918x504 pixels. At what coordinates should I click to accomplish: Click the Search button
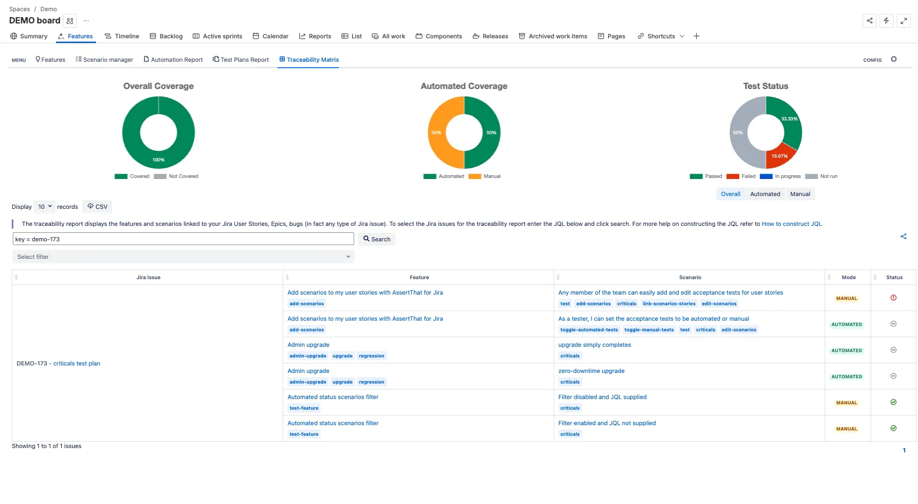coord(377,239)
